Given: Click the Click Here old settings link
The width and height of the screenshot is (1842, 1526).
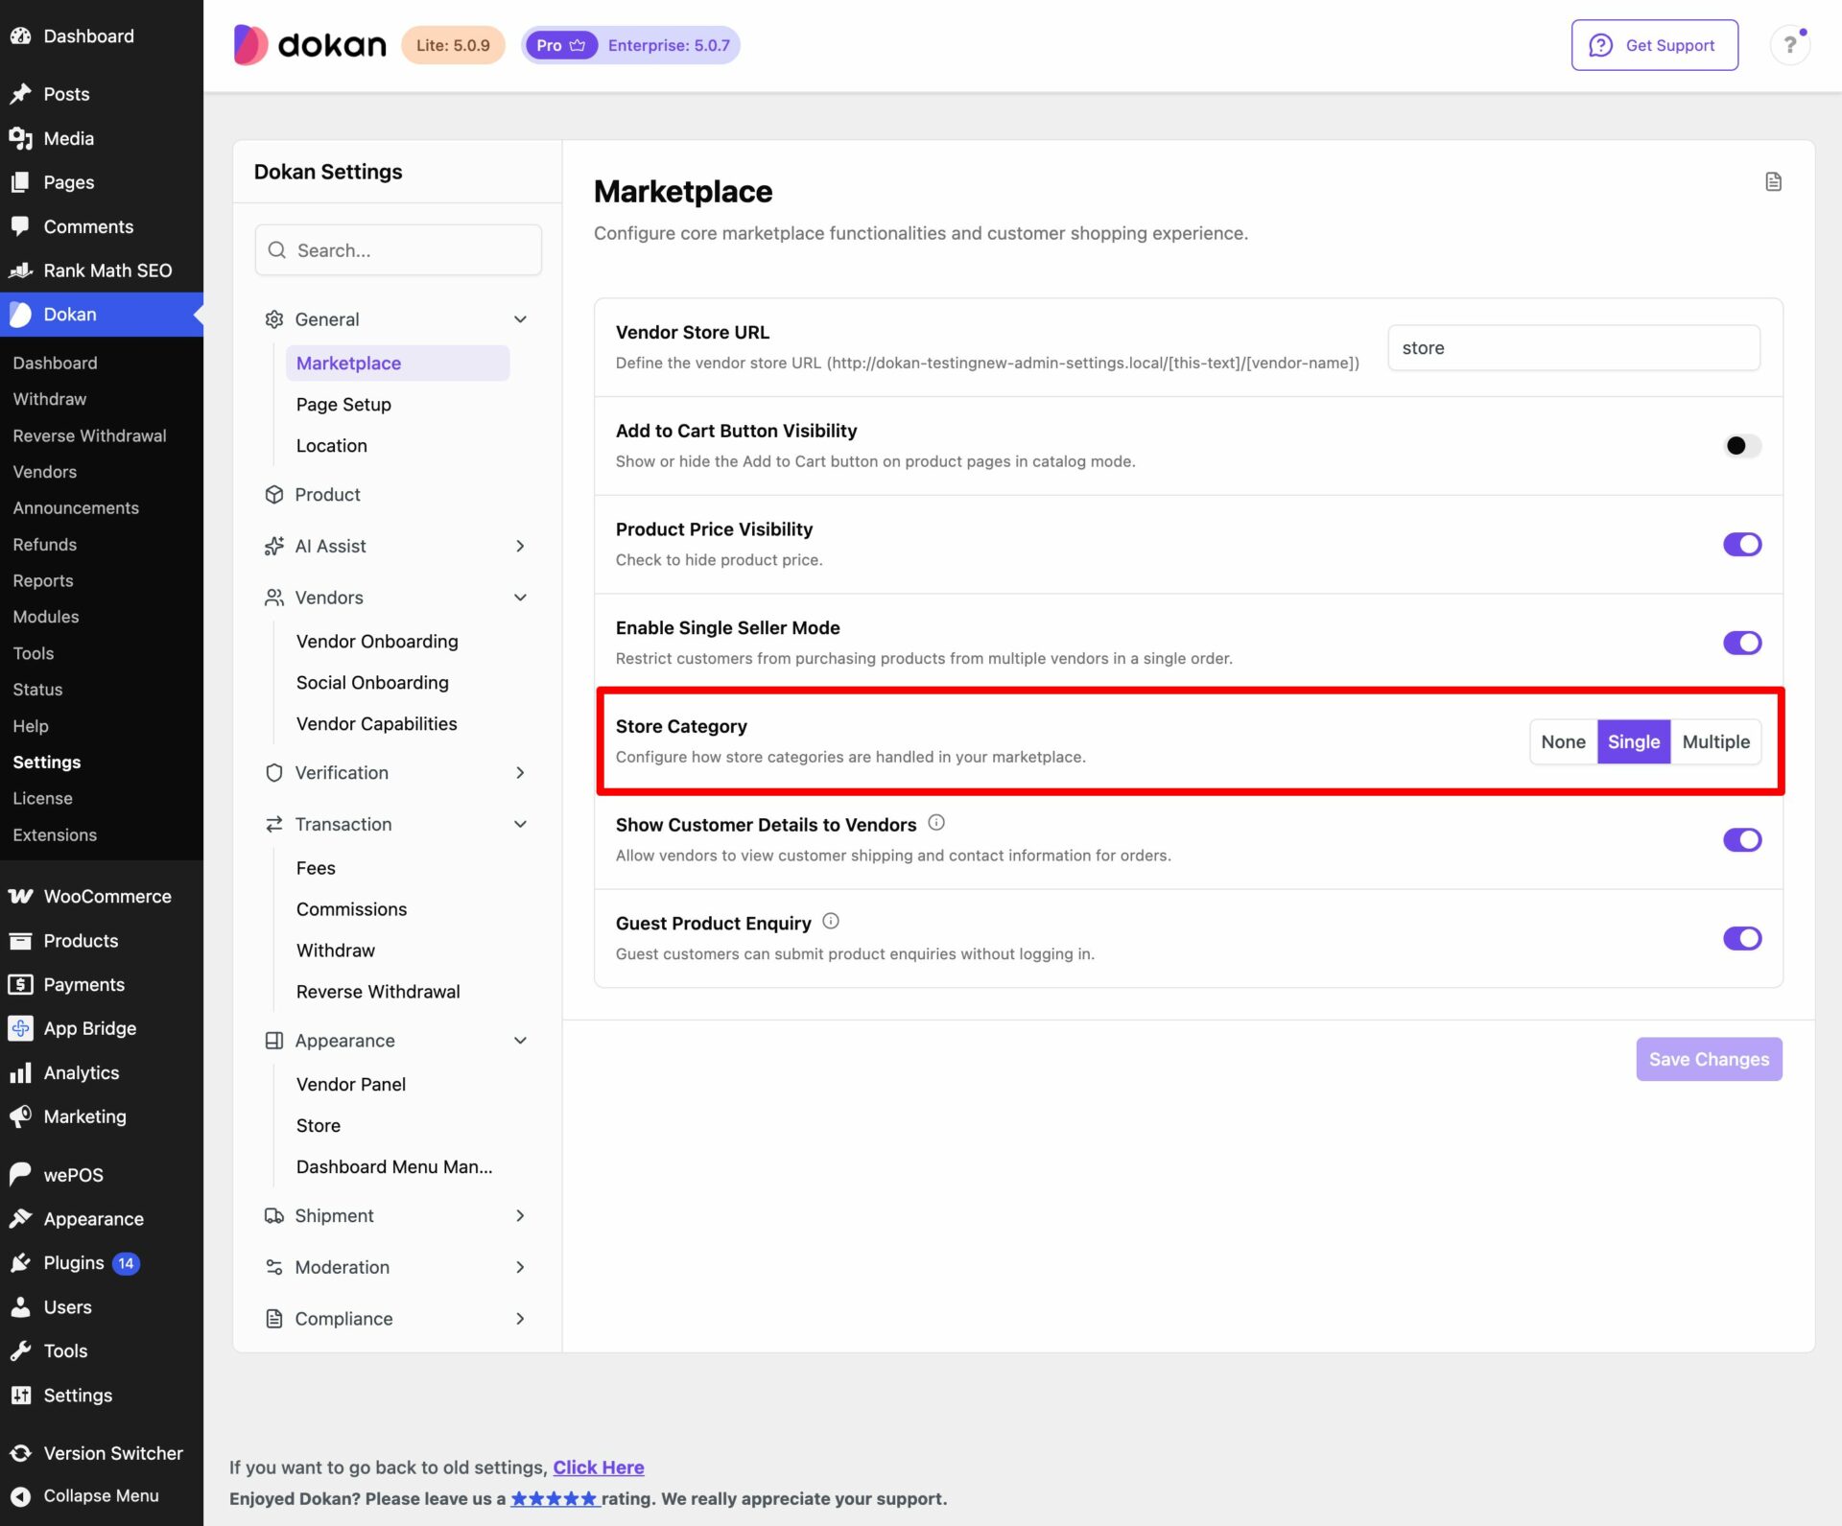Looking at the screenshot, I should 599,1467.
